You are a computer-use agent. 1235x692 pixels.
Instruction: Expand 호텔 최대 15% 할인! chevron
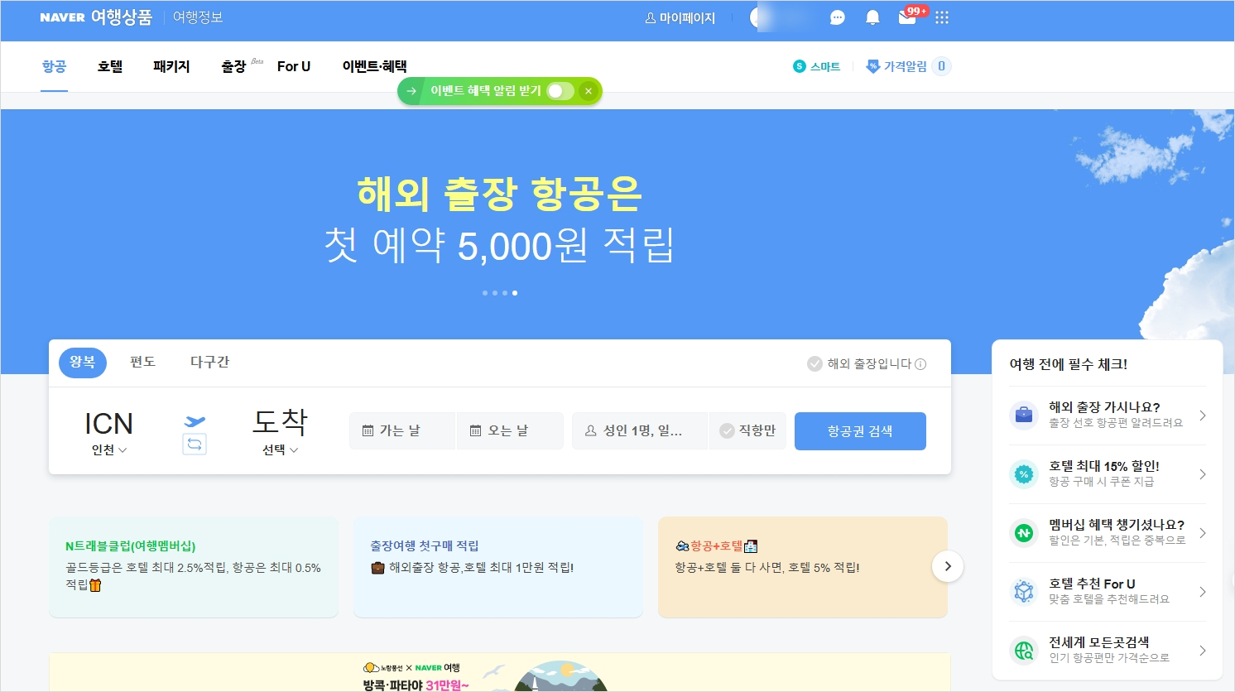[1203, 474]
